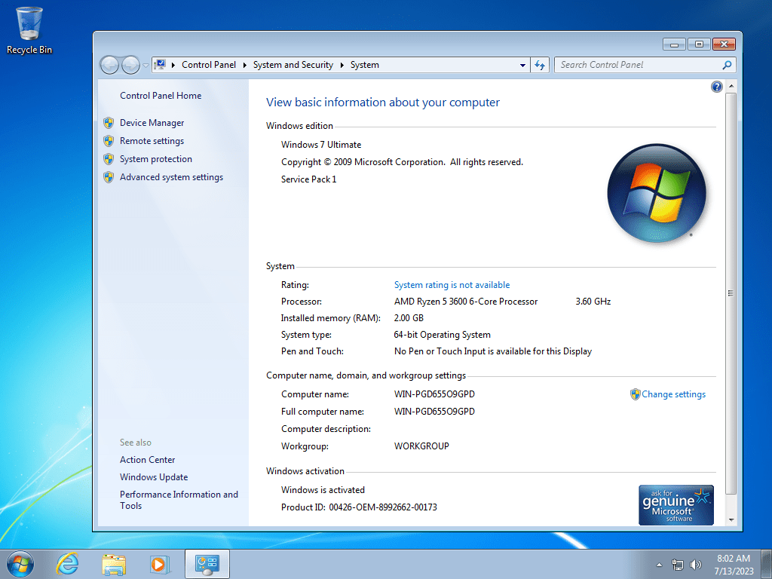The height and width of the screenshot is (579, 772).
Task: Open System protection link
Action: coord(155,159)
